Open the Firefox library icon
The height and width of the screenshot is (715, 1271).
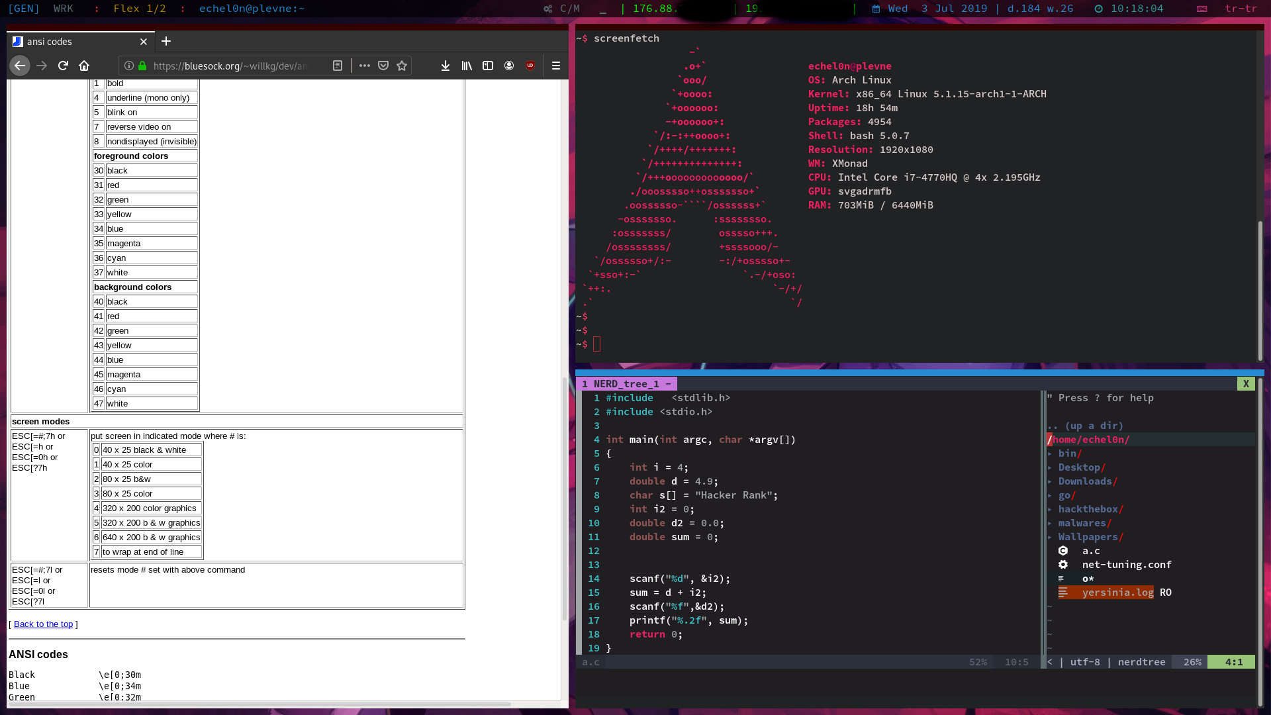(x=467, y=66)
